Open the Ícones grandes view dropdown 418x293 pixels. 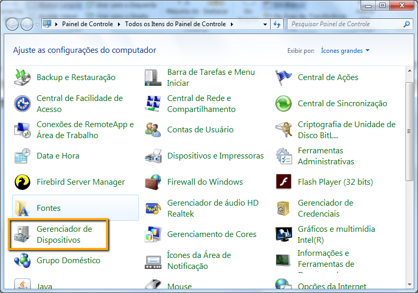(345, 51)
